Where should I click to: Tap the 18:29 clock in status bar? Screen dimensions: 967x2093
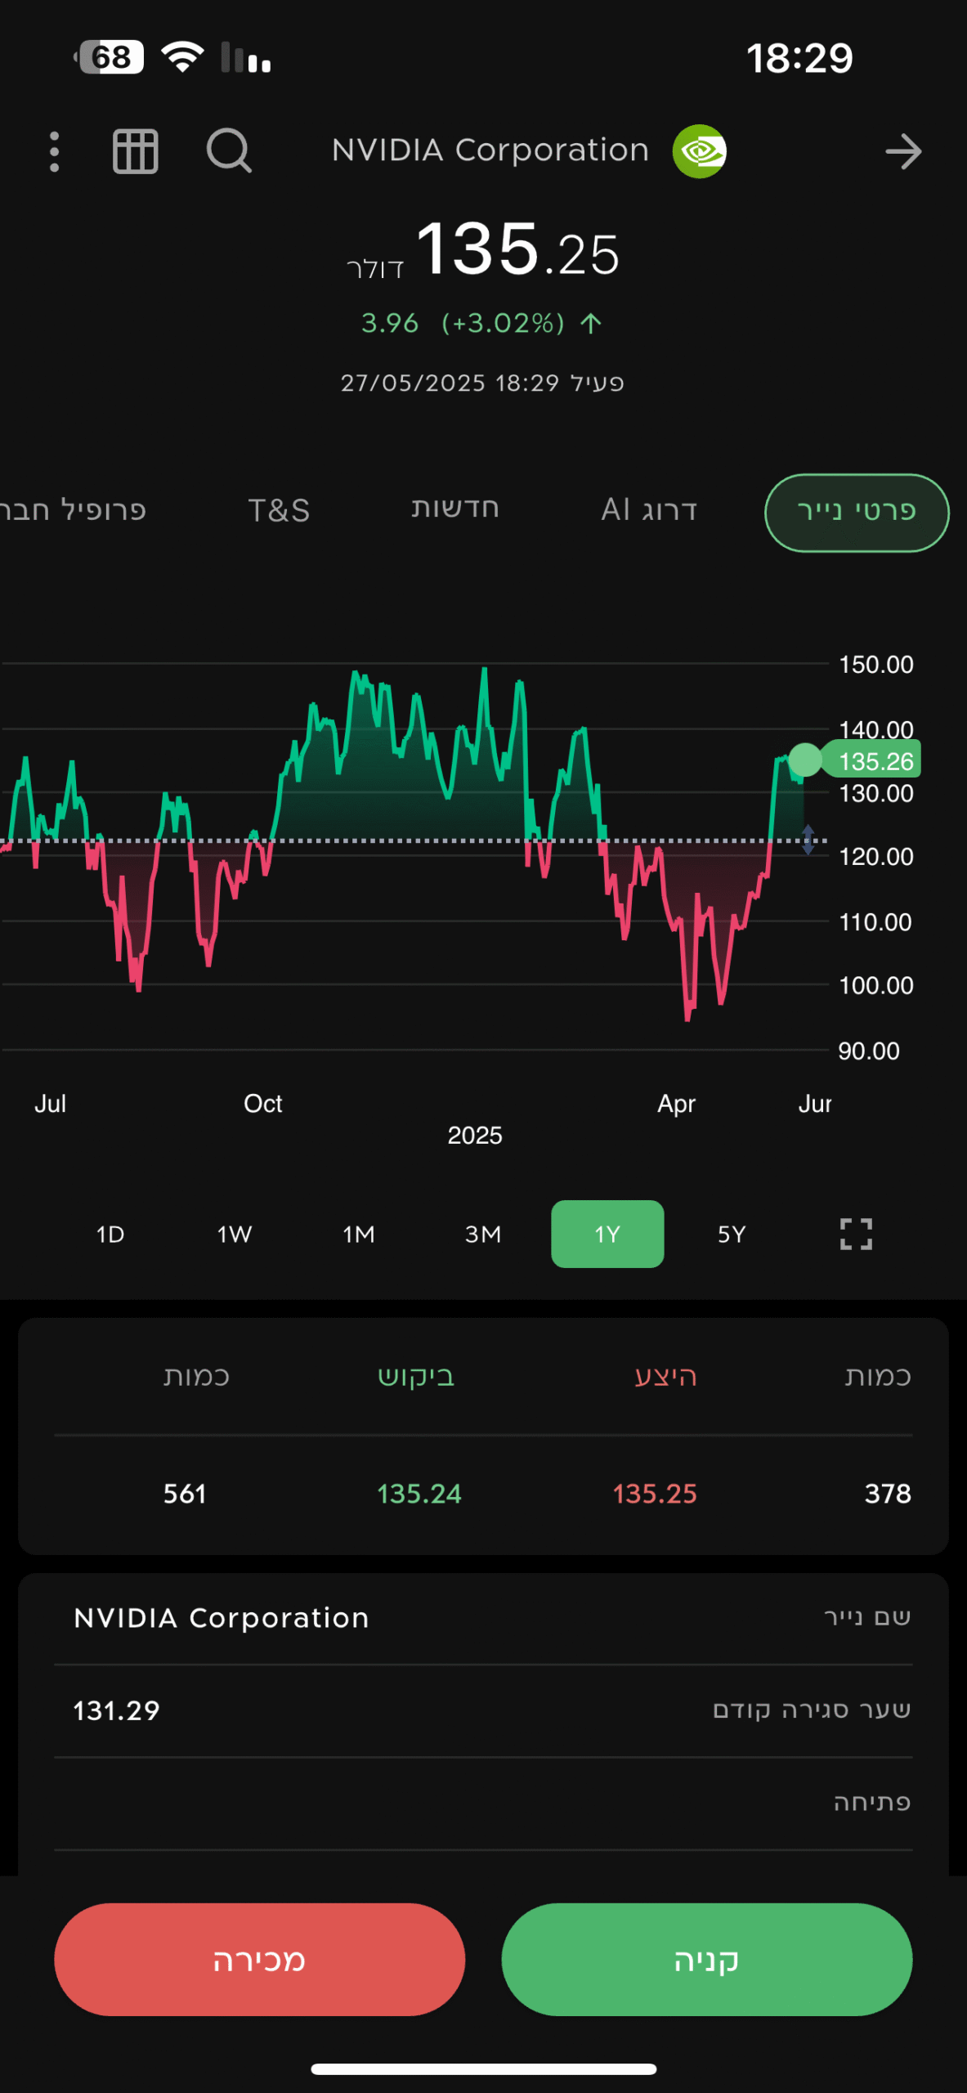pos(799,58)
